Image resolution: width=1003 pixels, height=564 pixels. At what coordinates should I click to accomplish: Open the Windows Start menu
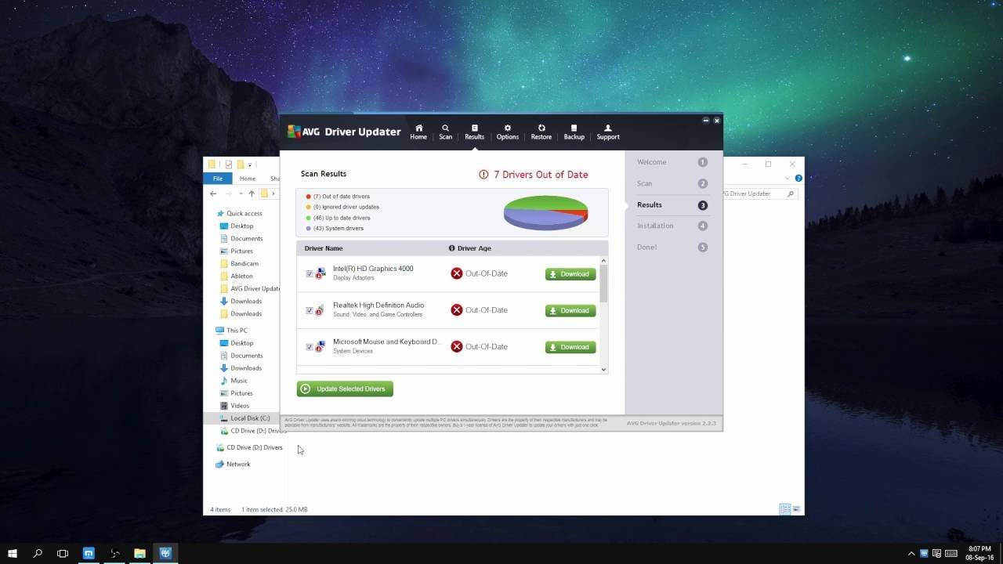pyautogui.click(x=13, y=553)
